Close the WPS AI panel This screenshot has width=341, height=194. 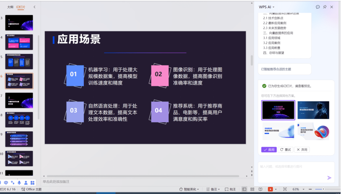[332, 7]
